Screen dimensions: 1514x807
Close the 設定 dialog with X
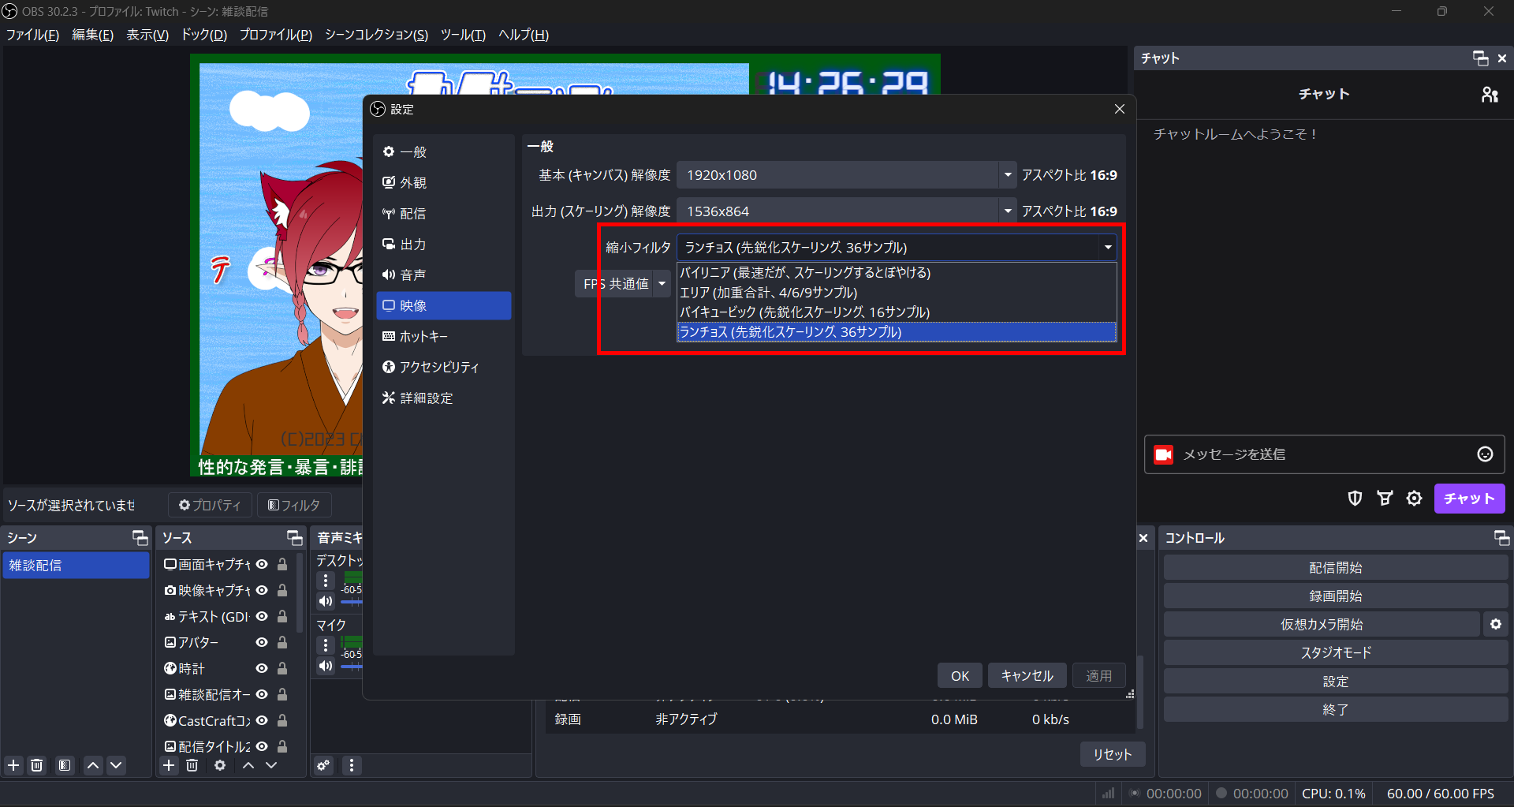point(1119,109)
